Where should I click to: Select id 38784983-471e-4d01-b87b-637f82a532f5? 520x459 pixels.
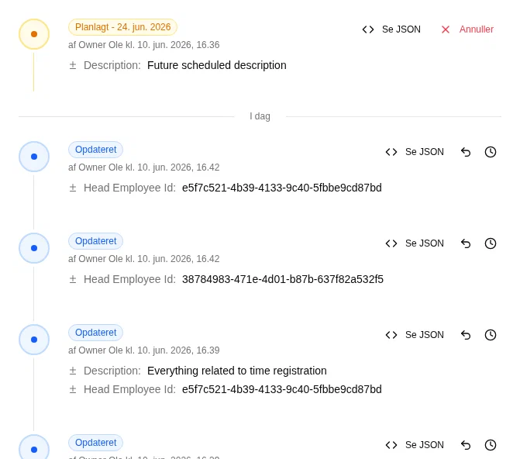283,279
